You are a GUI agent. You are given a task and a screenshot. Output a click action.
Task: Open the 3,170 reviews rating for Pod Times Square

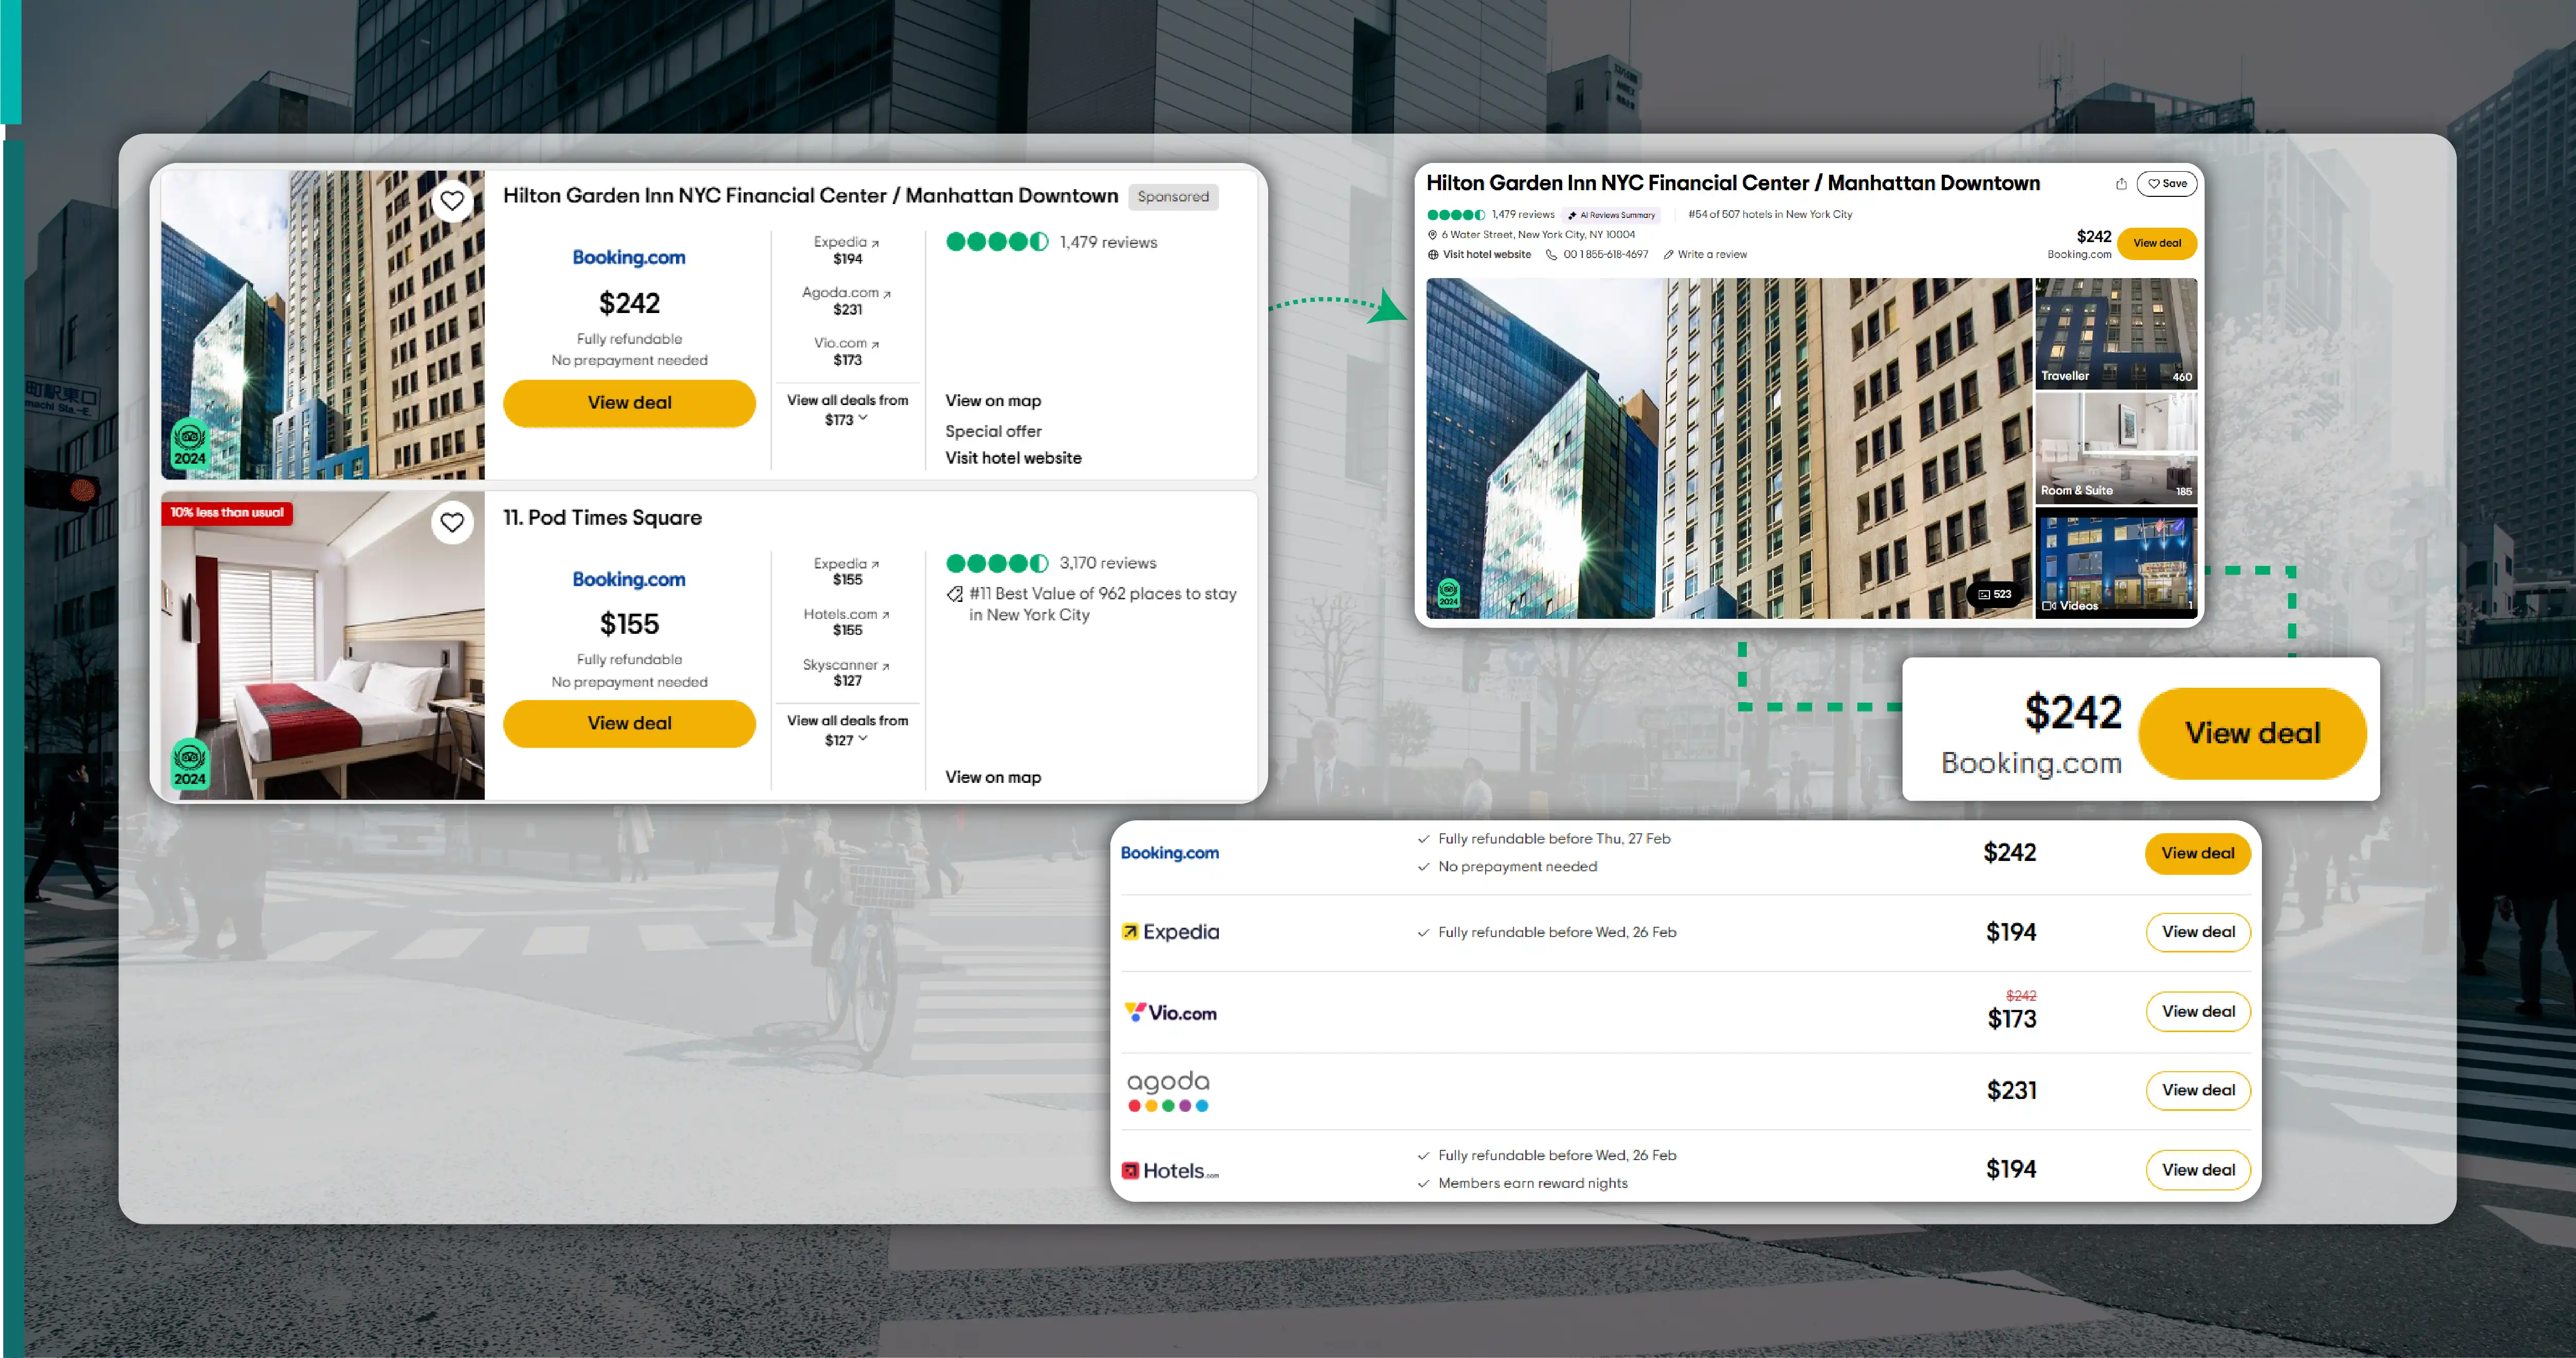(x=1051, y=563)
